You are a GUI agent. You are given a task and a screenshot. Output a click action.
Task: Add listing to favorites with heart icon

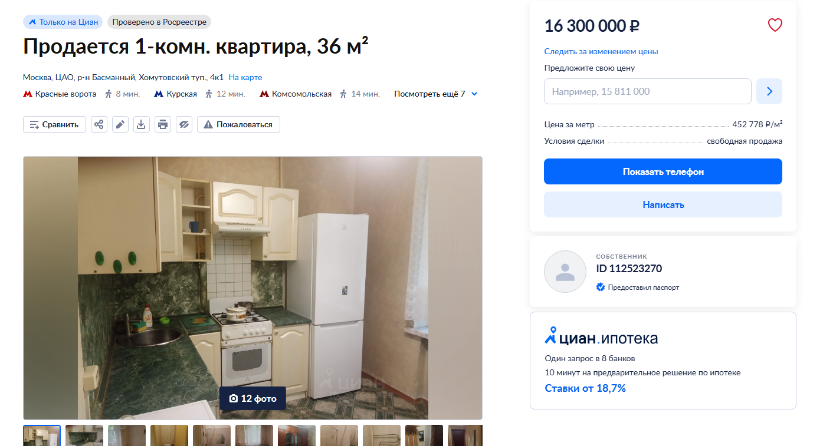(x=775, y=25)
